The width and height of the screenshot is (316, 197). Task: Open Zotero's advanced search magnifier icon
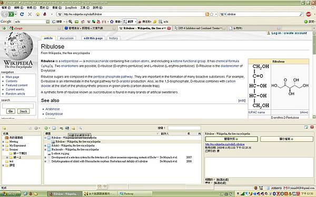[x=80, y=128]
